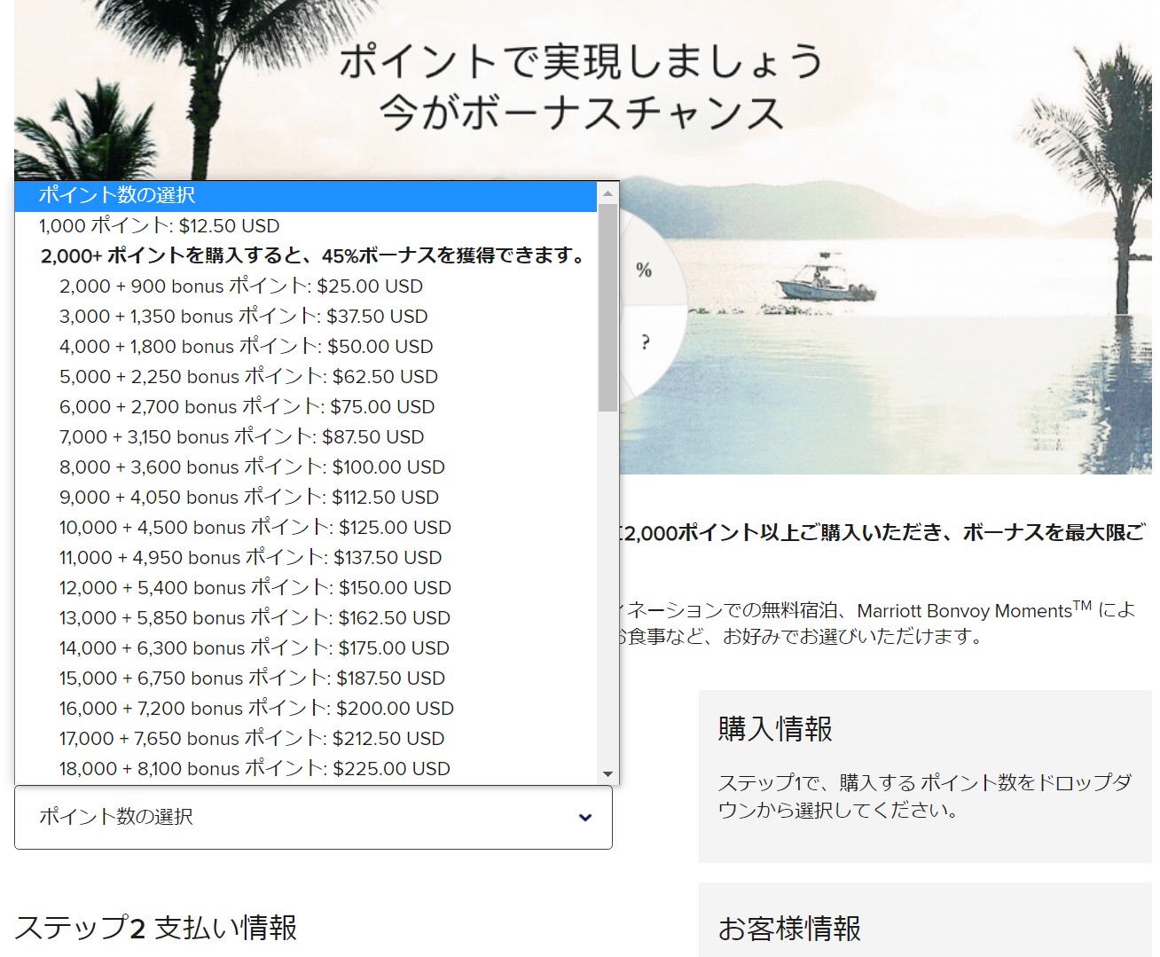This screenshot has height=957, width=1160.
Task: Click the scroll up arrow in the dropdown list
Action: [607, 193]
